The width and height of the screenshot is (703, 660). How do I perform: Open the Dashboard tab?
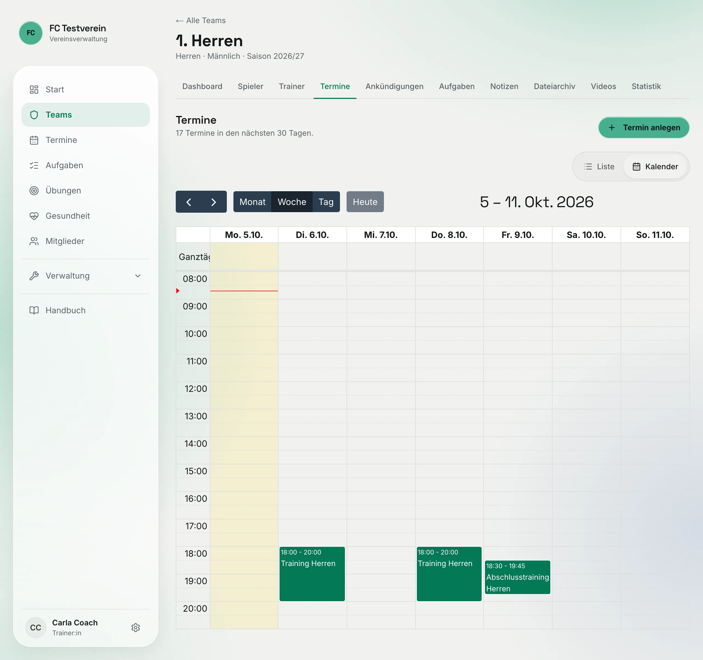(202, 86)
